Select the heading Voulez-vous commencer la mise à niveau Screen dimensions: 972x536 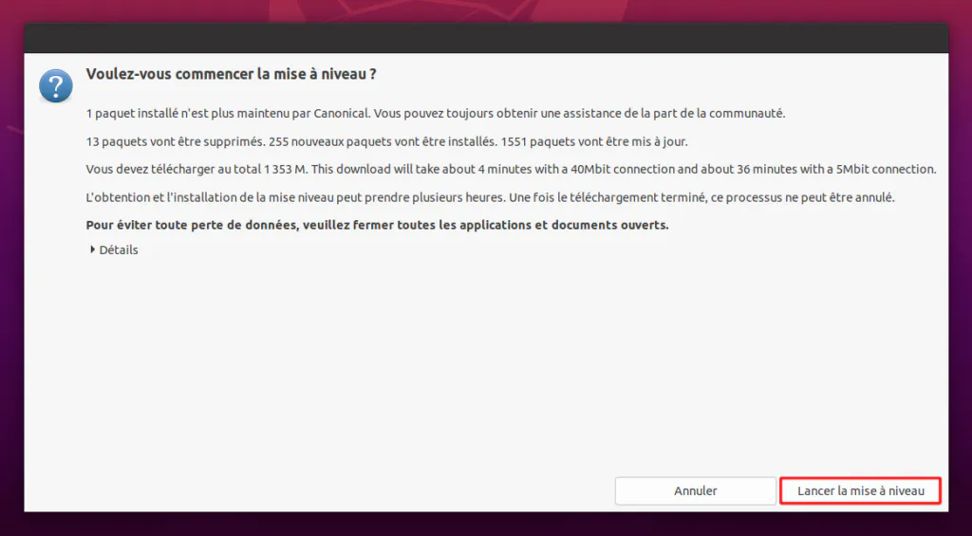(232, 74)
